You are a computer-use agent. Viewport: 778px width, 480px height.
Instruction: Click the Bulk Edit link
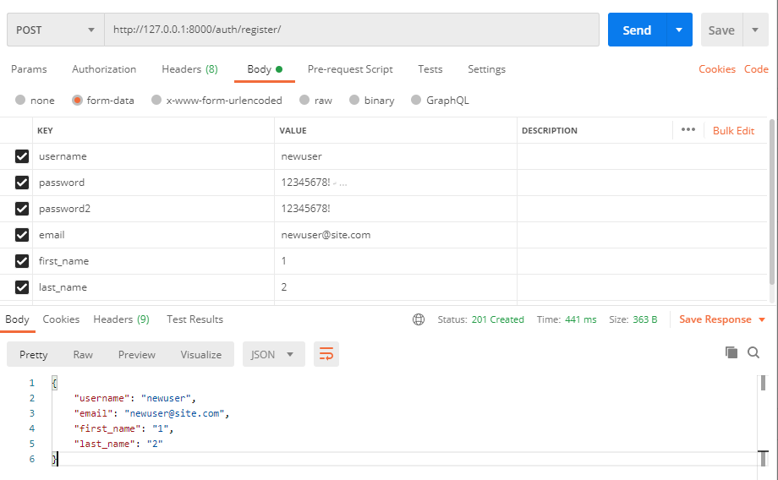coord(733,130)
